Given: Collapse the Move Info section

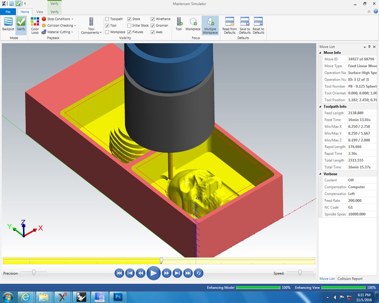Looking at the screenshot, I should [320, 53].
